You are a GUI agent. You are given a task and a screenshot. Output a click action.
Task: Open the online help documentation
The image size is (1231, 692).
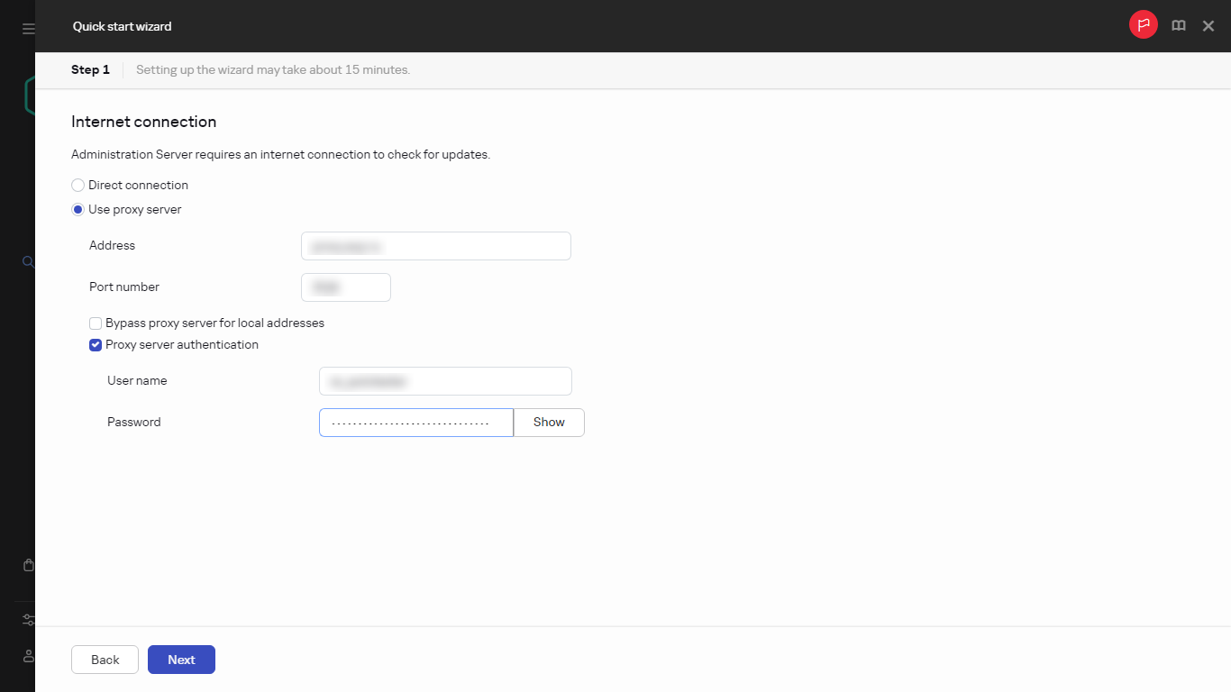[x=1178, y=25]
